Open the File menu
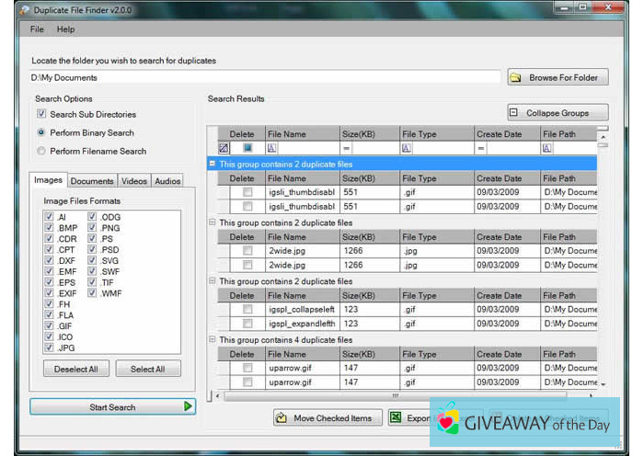 [37, 29]
